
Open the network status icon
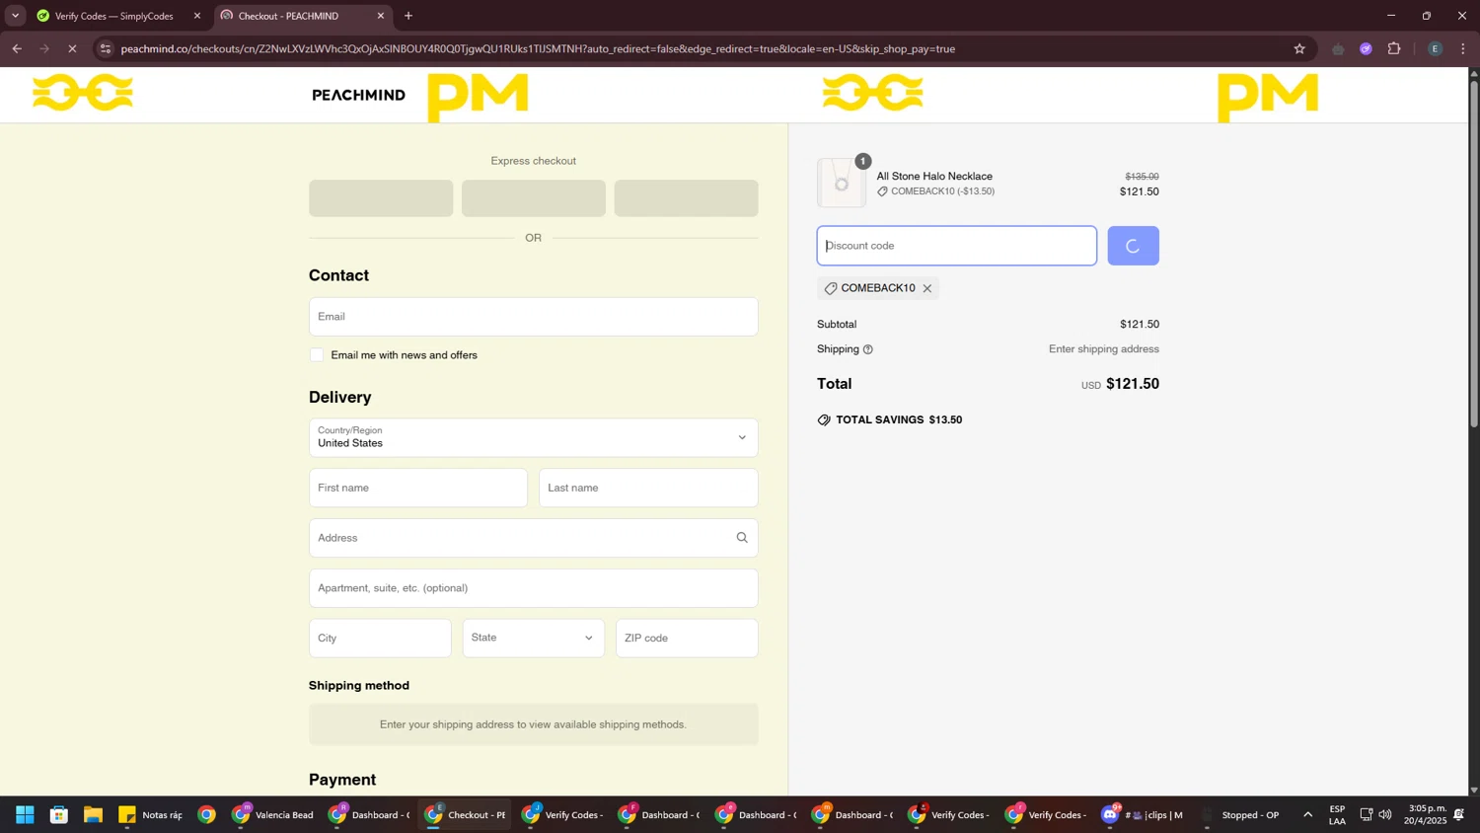coord(1367,815)
